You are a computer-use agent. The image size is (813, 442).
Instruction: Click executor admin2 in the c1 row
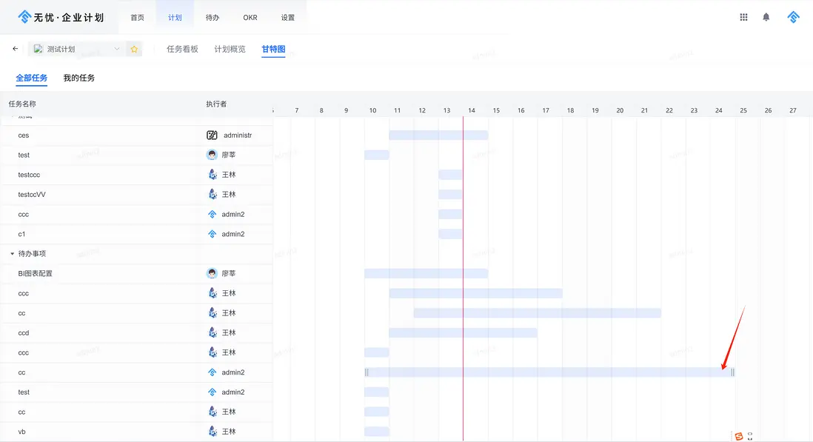233,234
